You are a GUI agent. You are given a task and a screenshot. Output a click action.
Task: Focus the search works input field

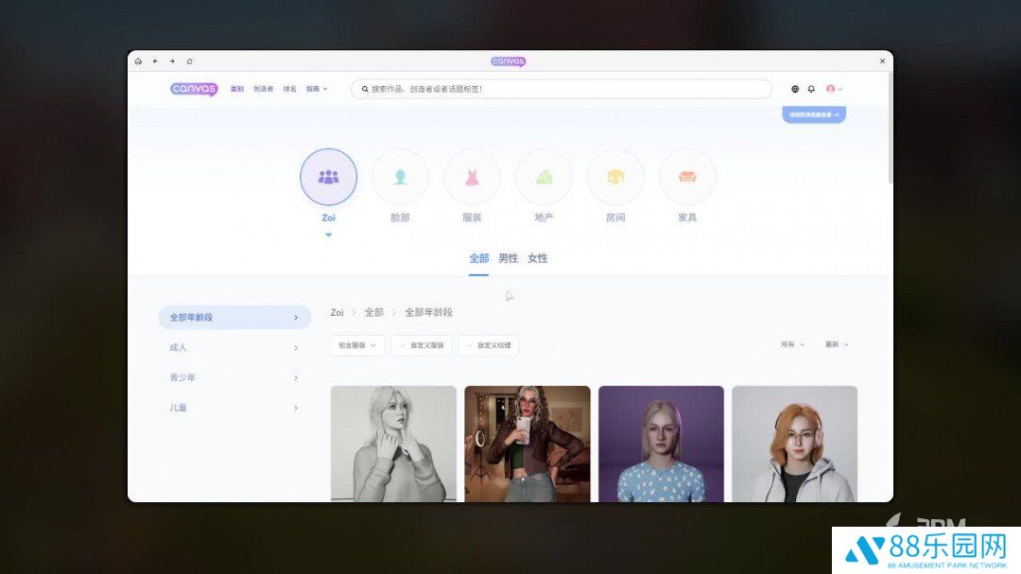[x=562, y=89]
